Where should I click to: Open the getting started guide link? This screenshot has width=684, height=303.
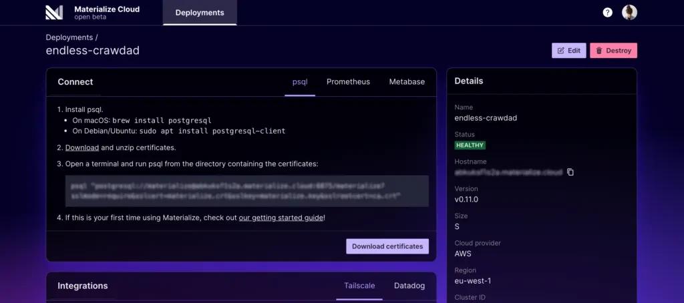coord(281,217)
